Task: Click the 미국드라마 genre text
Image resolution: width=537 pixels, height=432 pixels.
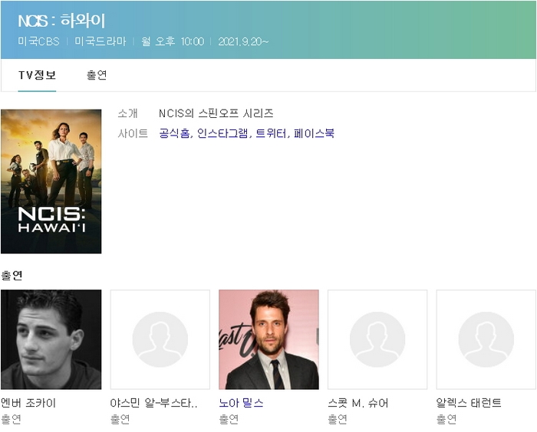Action: coord(100,41)
